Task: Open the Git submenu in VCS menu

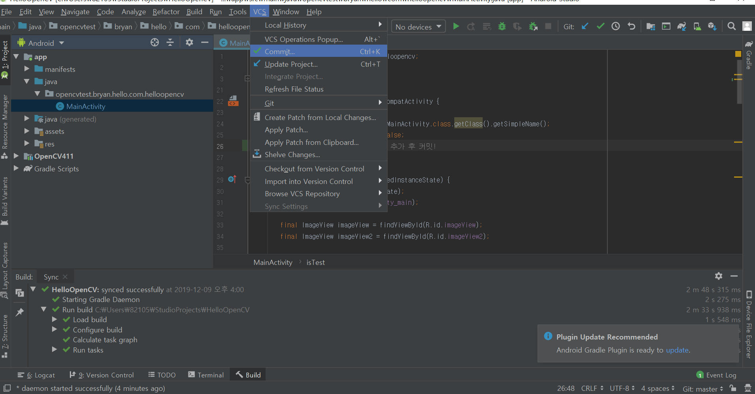Action: tap(318, 103)
